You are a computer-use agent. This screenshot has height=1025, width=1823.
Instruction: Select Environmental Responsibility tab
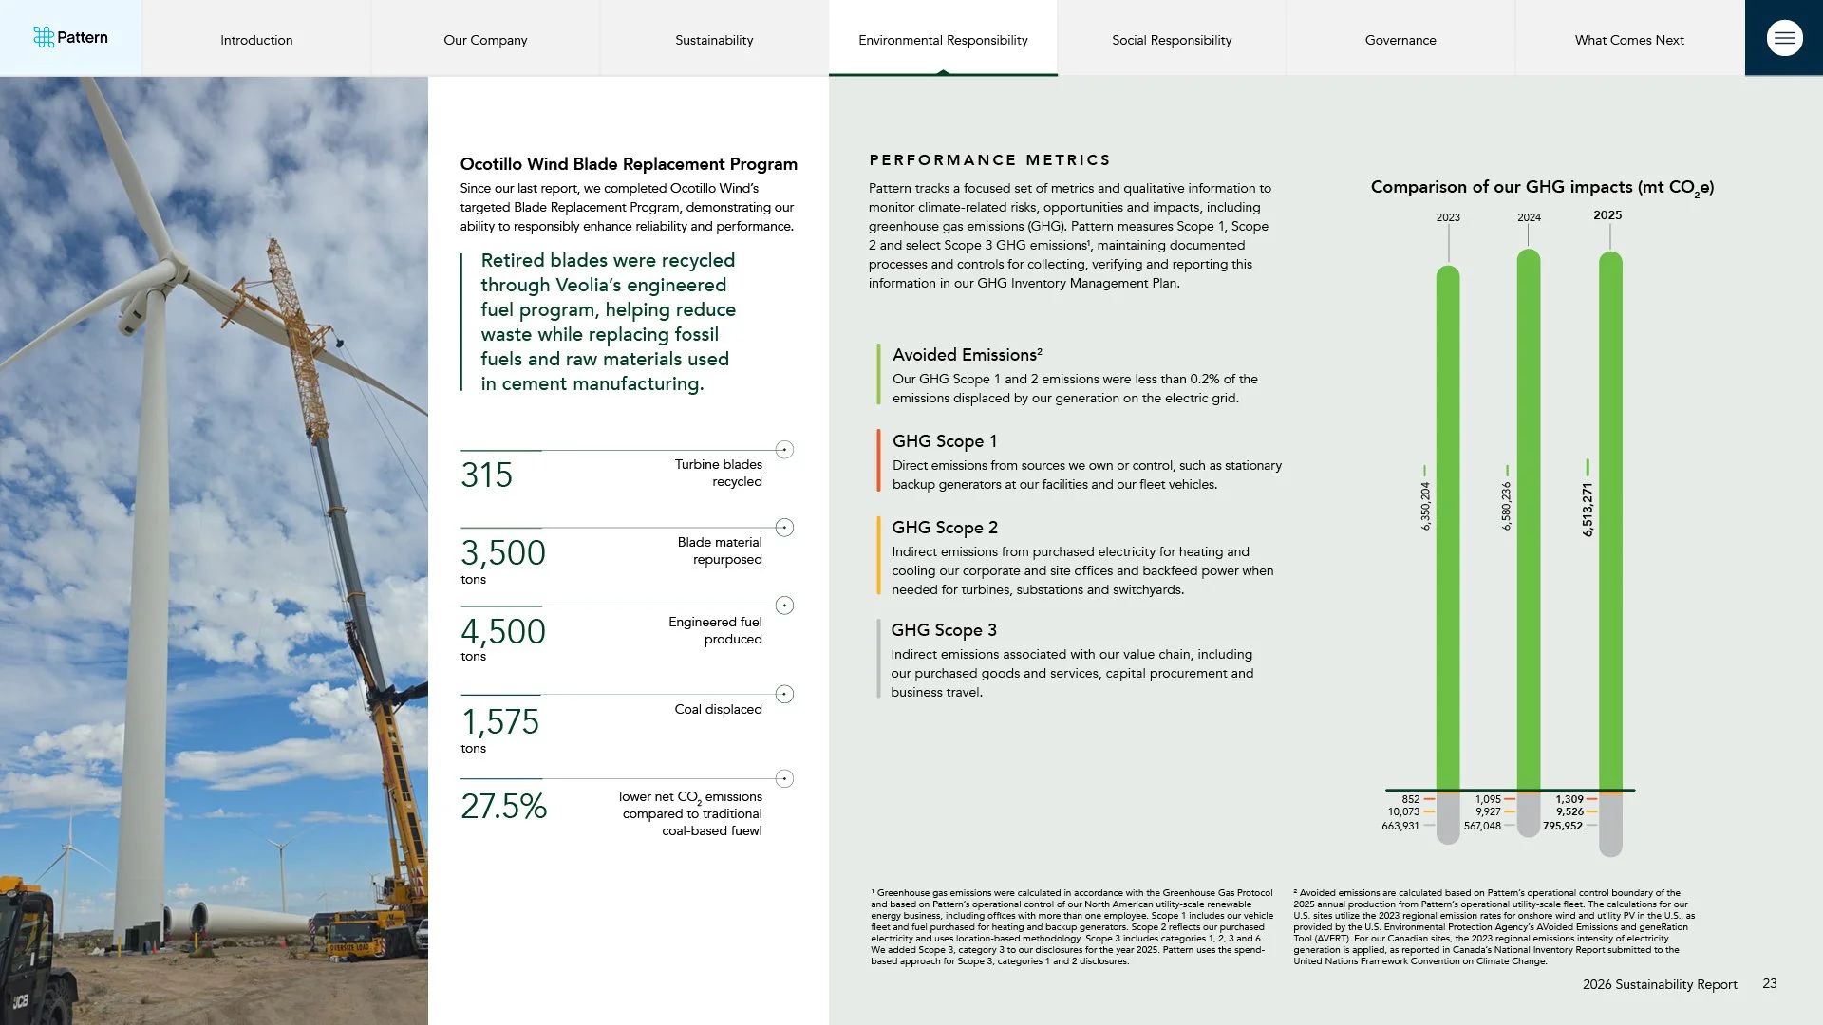point(943,40)
